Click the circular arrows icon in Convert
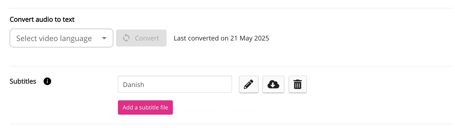The image size is (455, 128). click(126, 38)
